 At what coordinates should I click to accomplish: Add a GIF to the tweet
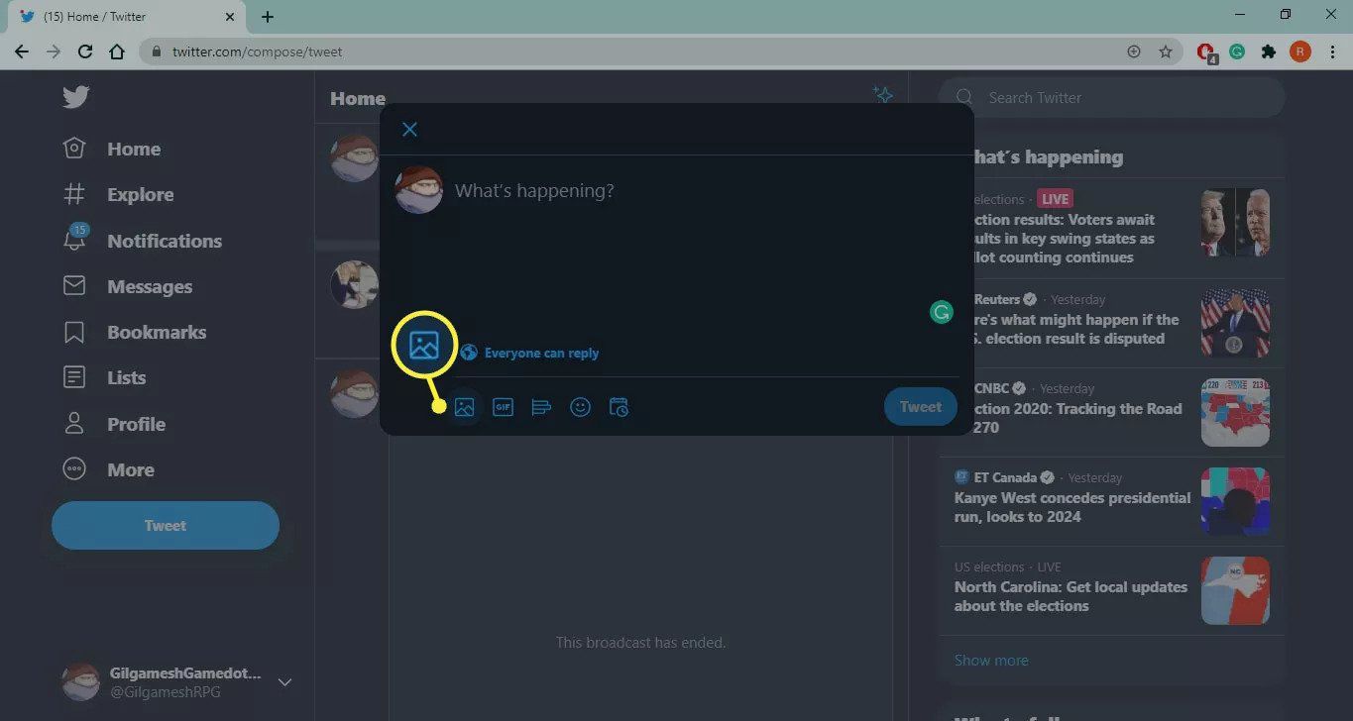click(x=503, y=407)
